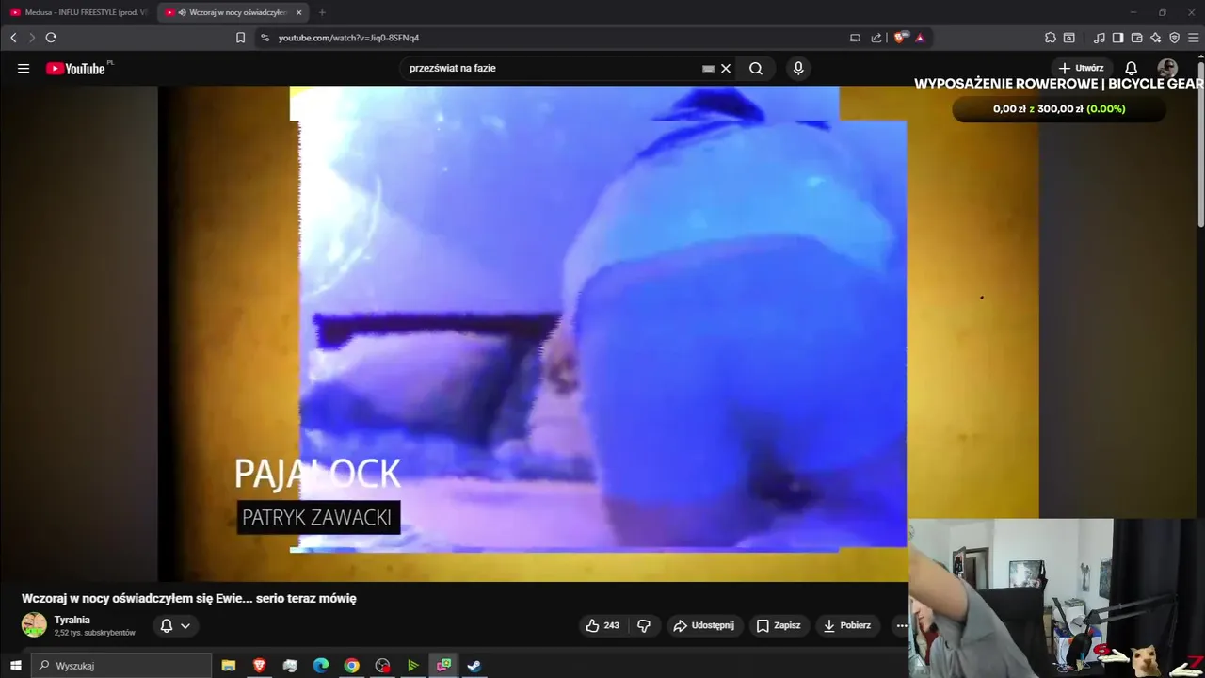Open Microsoft Edge from taskbar
The height and width of the screenshot is (678, 1205).
(321, 666)
